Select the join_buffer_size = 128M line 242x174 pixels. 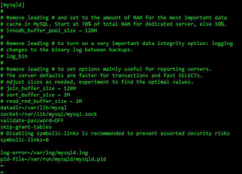(38, 88)
